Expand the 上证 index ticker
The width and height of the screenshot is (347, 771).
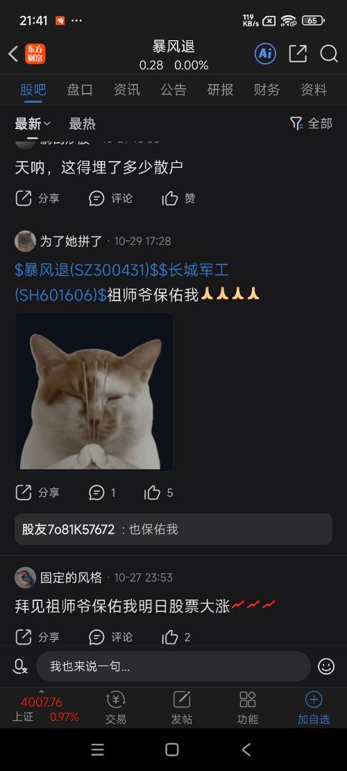[x=44, y=709]
